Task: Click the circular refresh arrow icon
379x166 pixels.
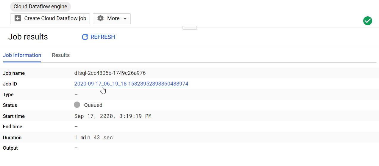Action: coord(85,37)
